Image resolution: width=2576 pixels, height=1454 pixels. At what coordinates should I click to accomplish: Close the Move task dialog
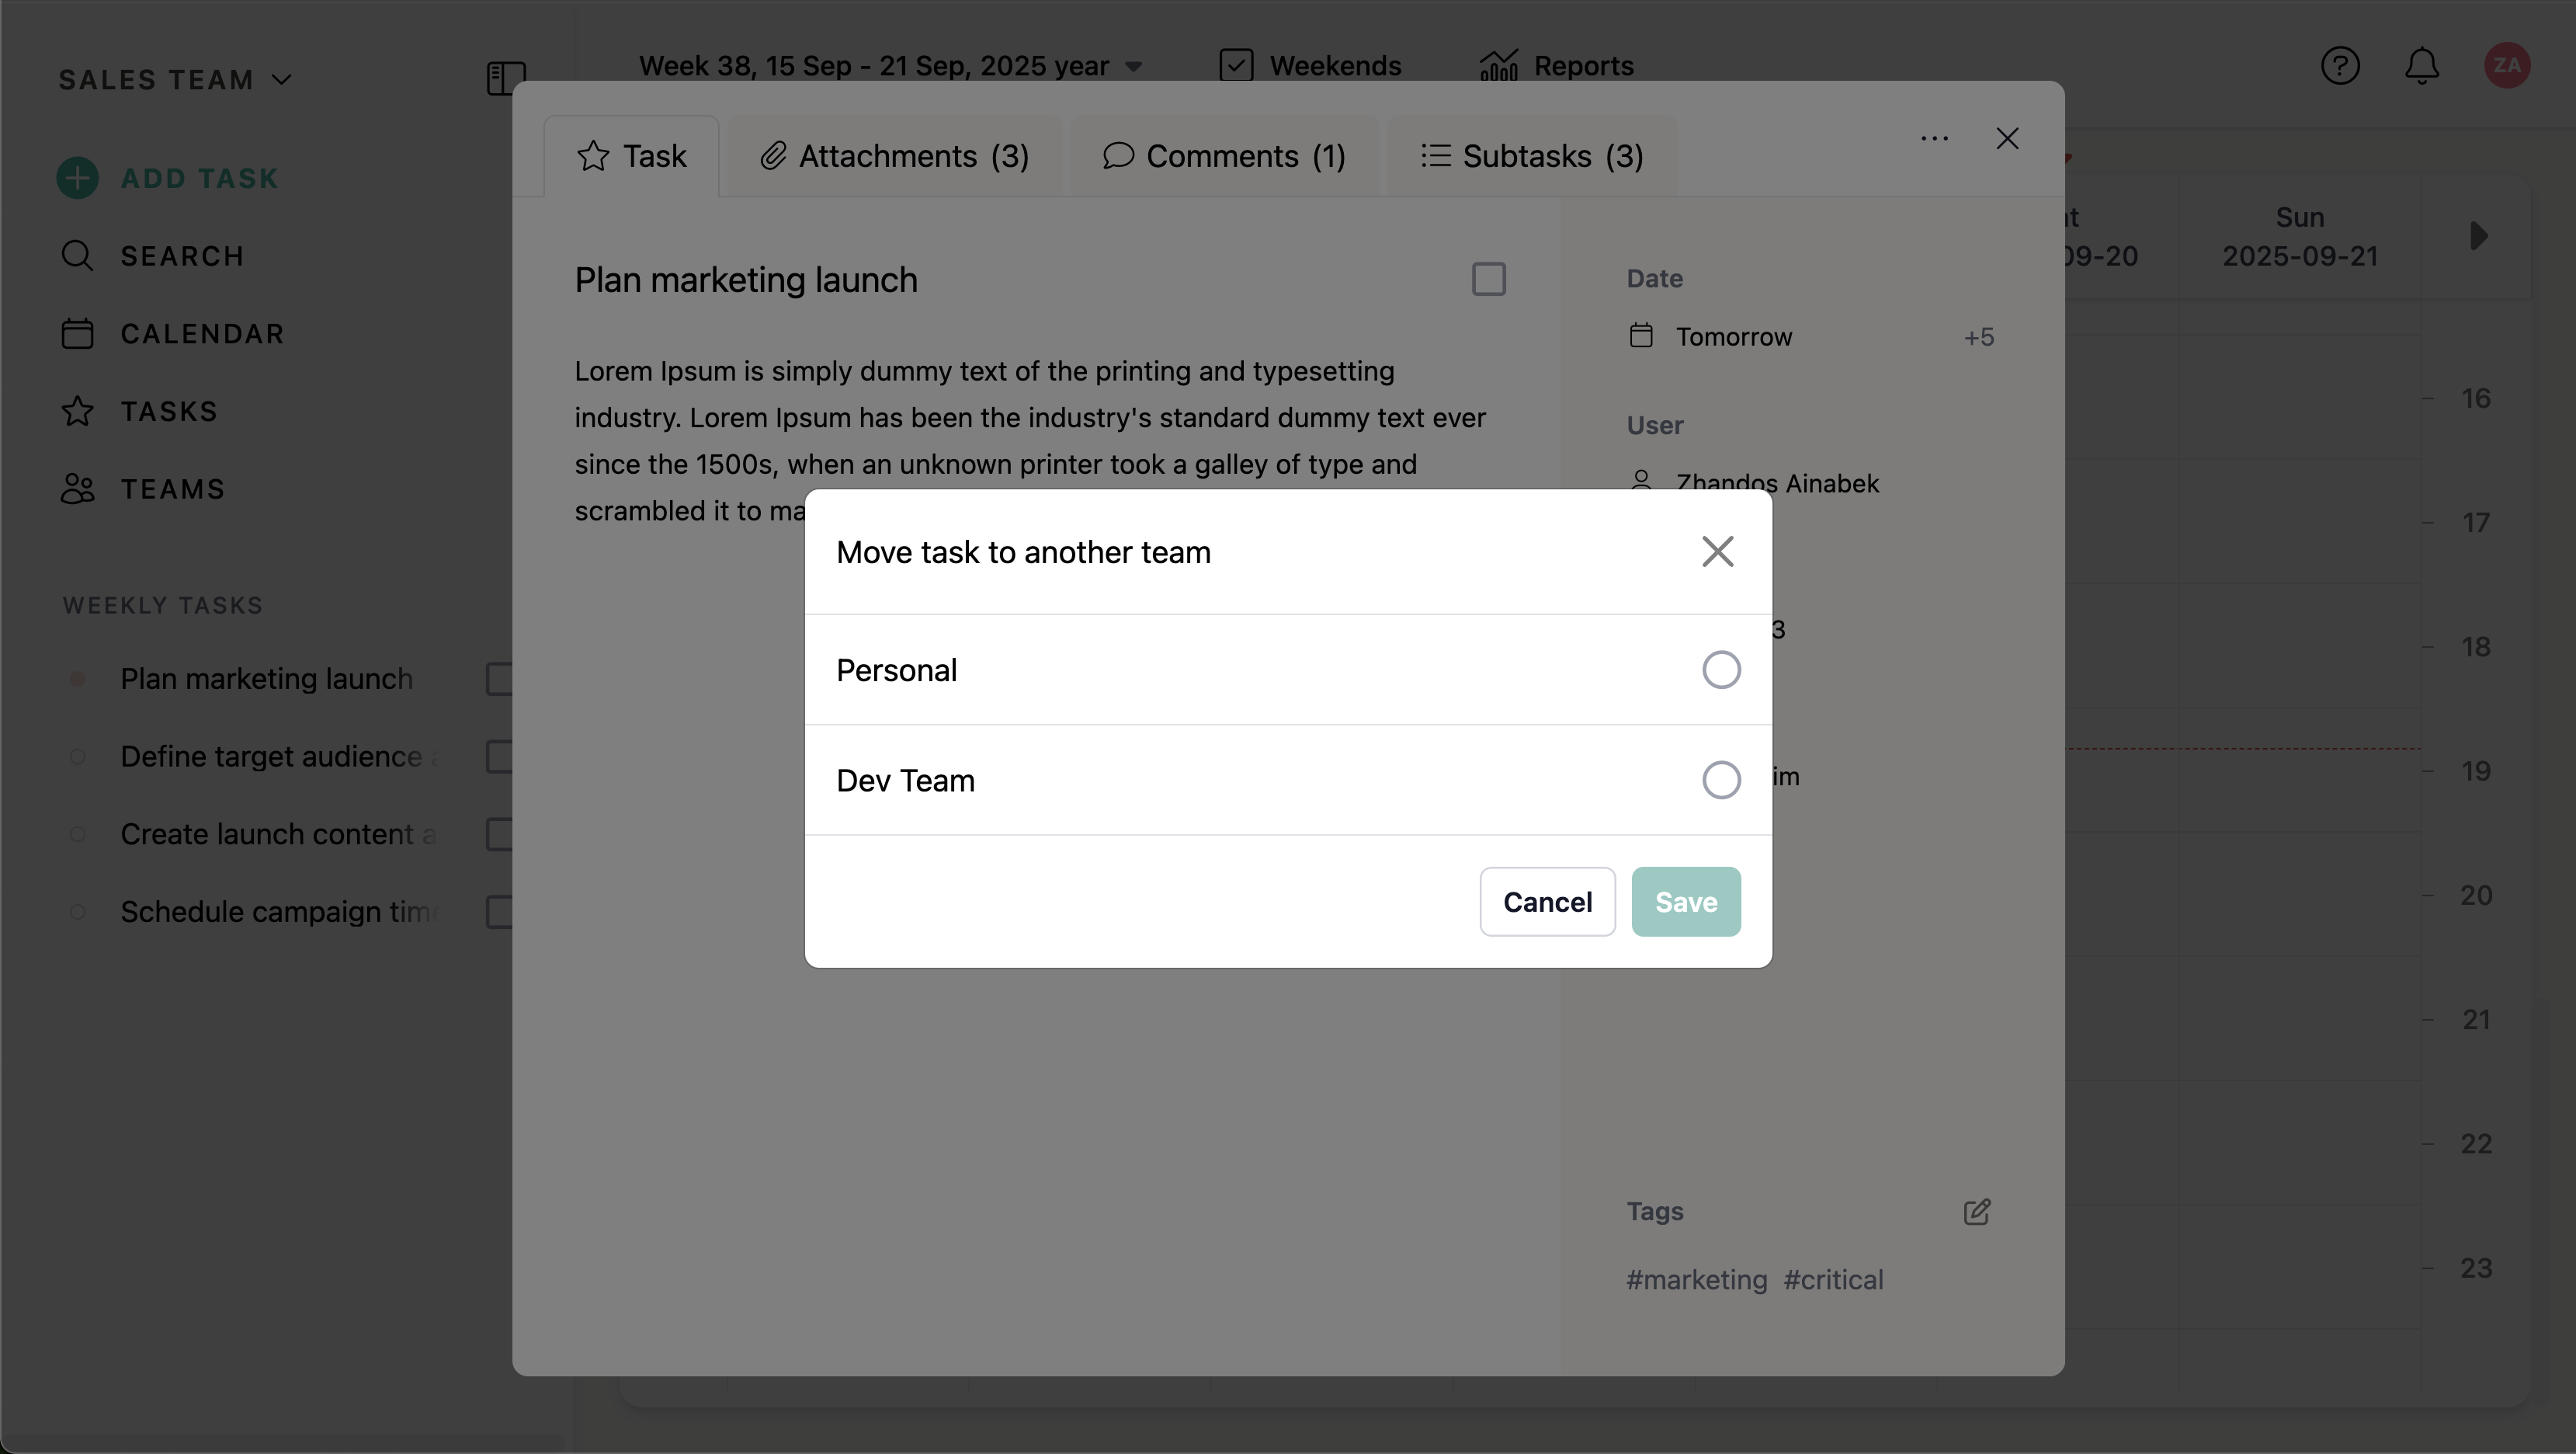click(1717, 551)
